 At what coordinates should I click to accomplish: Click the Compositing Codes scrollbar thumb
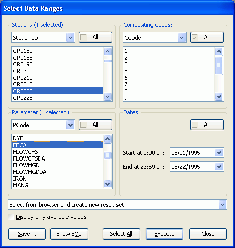tap(219, 65)
